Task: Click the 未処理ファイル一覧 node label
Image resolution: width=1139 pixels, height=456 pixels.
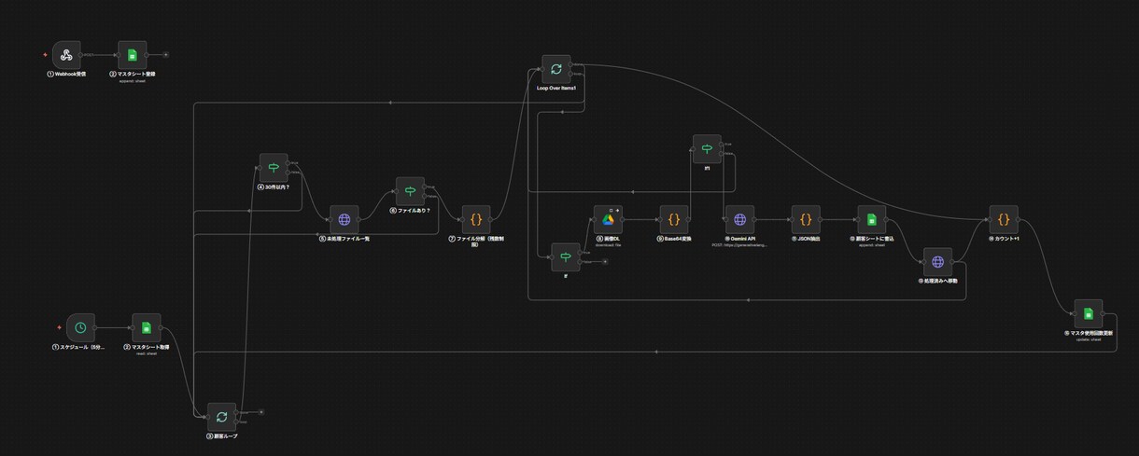Action: pos(345,239)
